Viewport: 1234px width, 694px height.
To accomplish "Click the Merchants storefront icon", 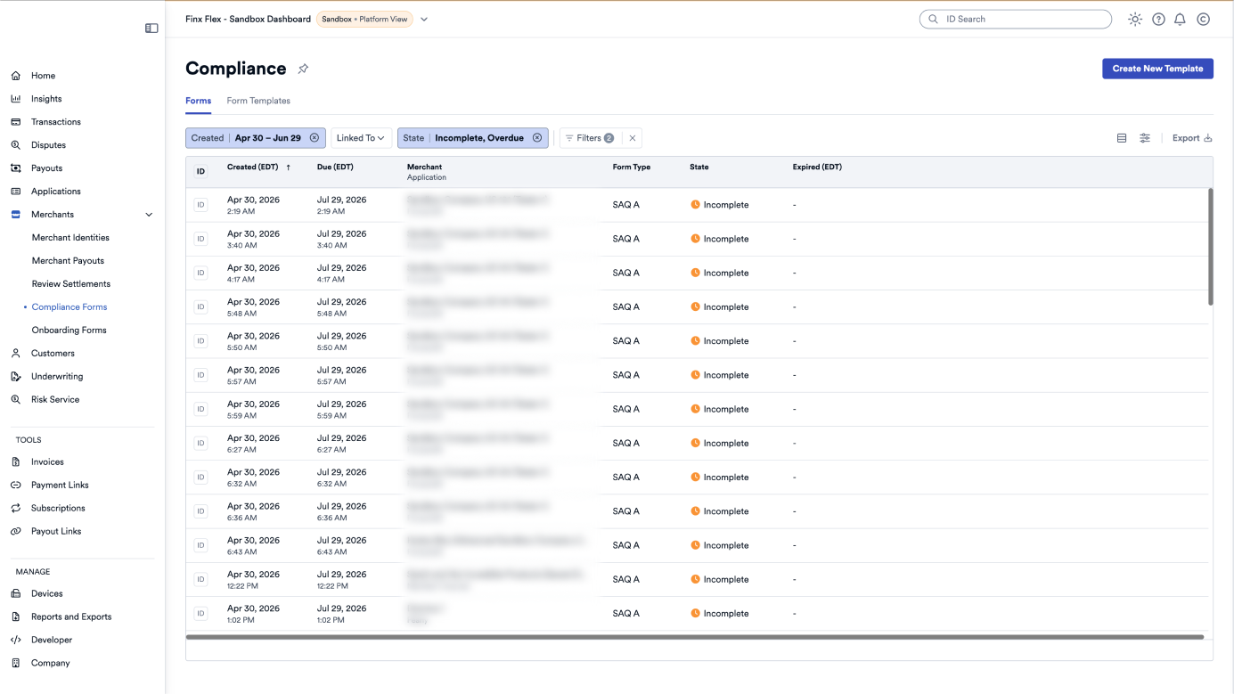I will click(16, 215).
